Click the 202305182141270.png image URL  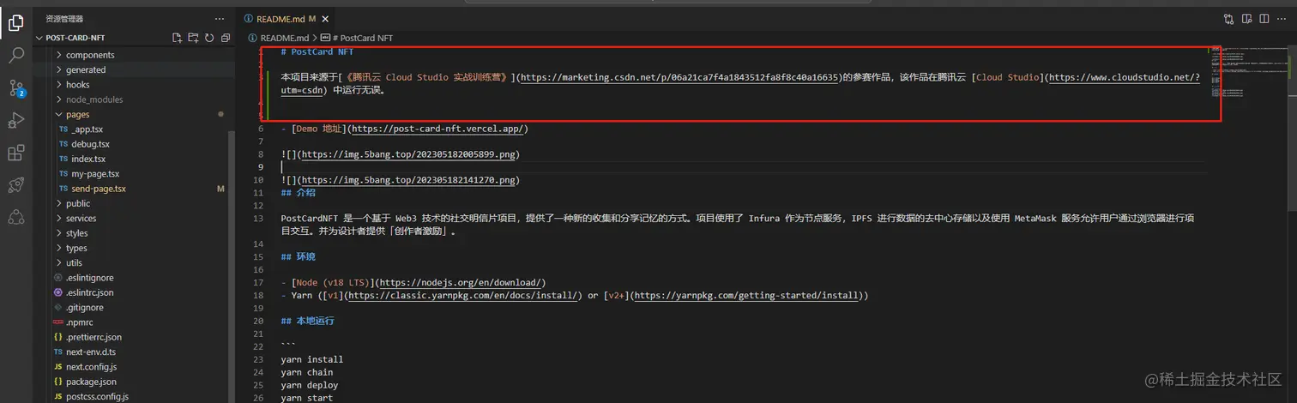[x=407, y=180]
